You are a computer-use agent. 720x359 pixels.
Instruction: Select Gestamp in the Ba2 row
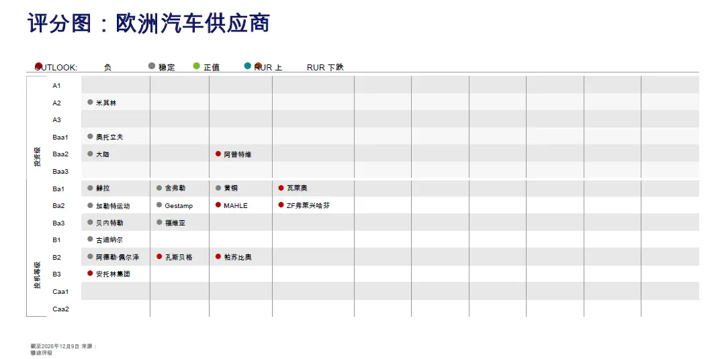point(179,206)
